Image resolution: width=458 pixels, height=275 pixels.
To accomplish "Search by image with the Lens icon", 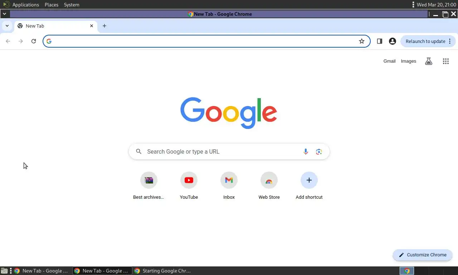I will (x=319, y=152).
